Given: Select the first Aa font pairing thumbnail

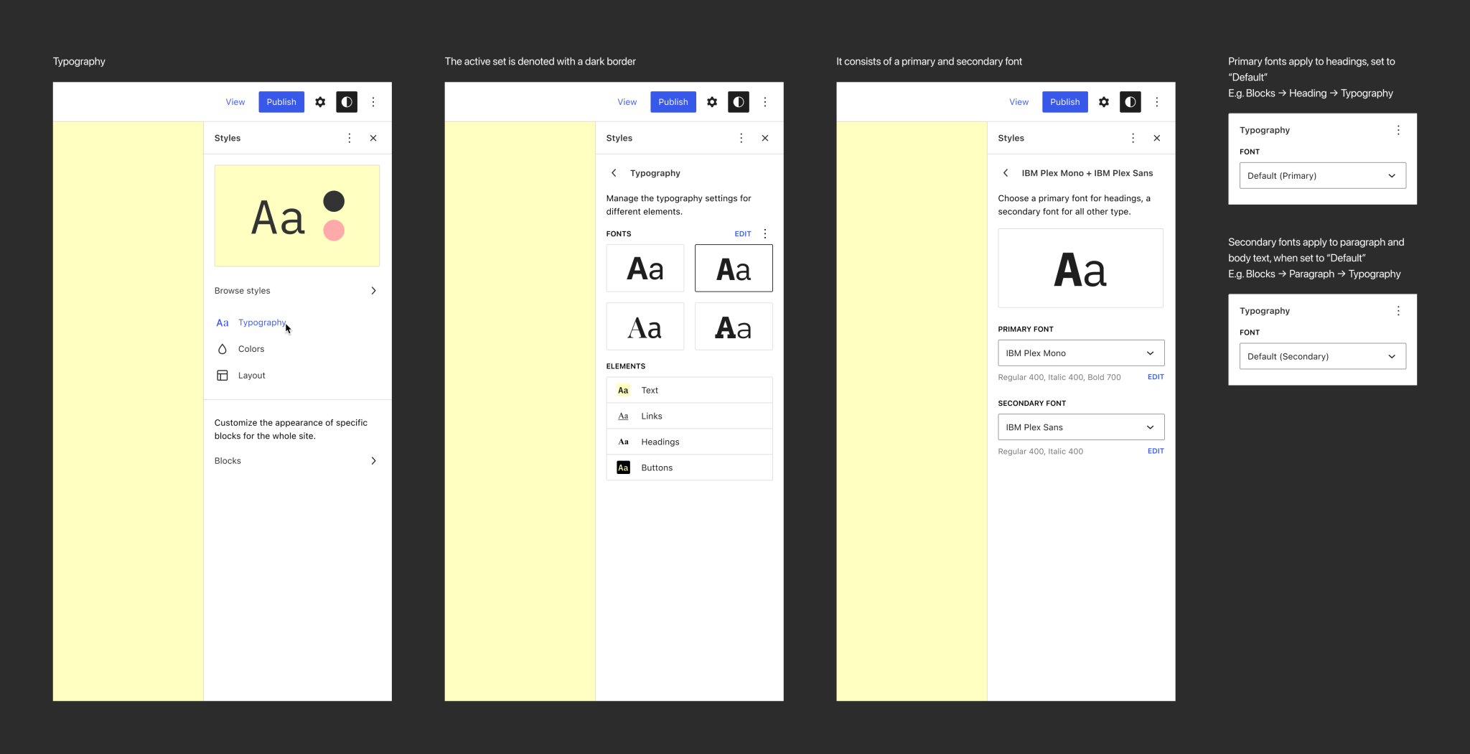Looking at the screenshot, I should pyautogui.click(x=645, y=268).
